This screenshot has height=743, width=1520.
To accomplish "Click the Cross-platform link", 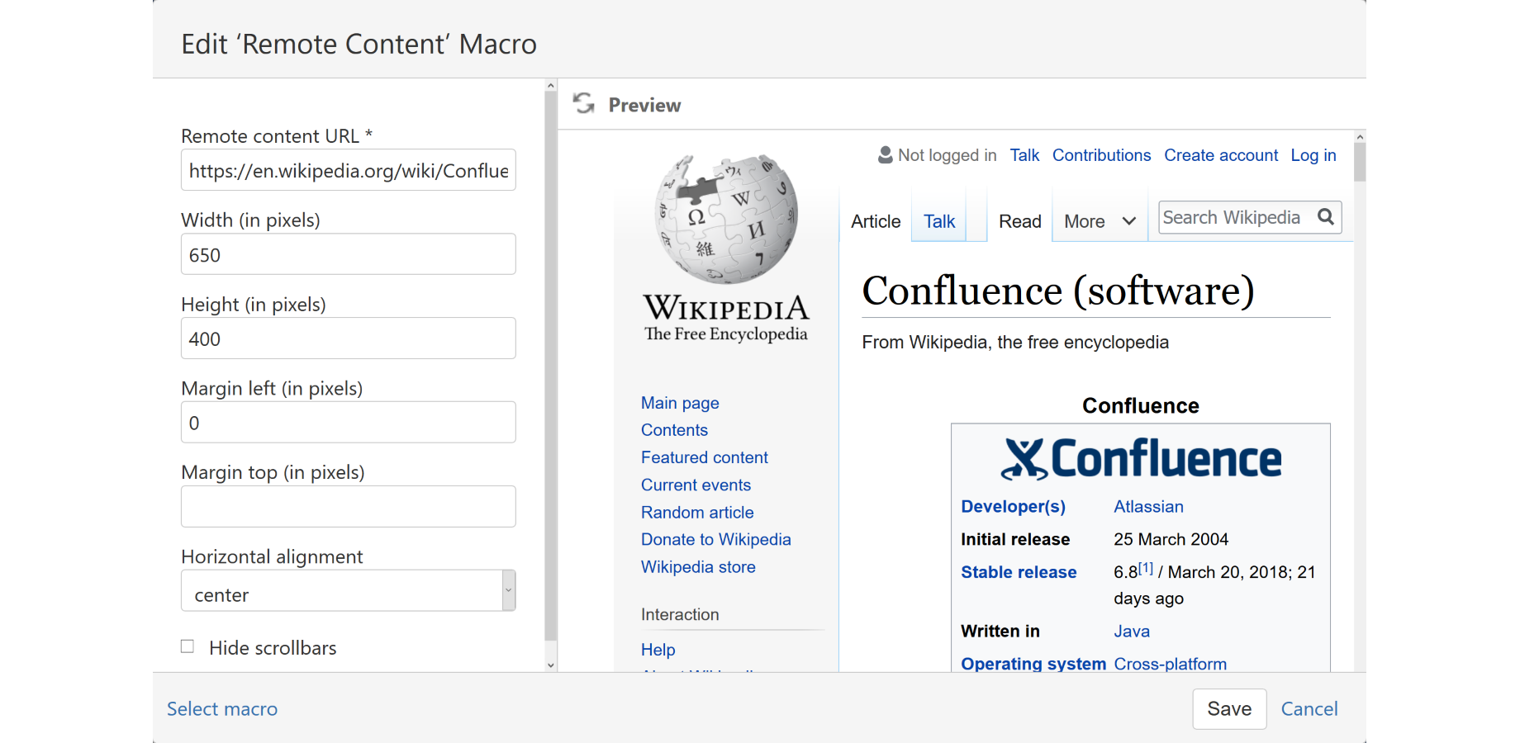I will click(x=1170, y=664).
